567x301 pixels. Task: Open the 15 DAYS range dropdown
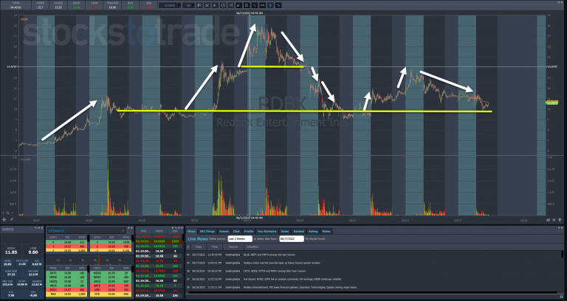169,5
